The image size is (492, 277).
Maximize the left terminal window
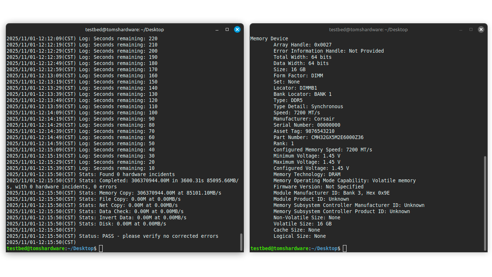click(227, 29)
